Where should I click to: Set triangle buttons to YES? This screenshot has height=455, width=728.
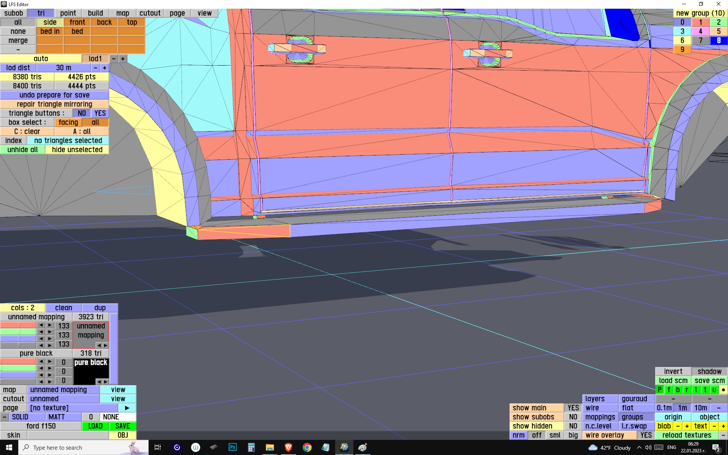point(100,113)
